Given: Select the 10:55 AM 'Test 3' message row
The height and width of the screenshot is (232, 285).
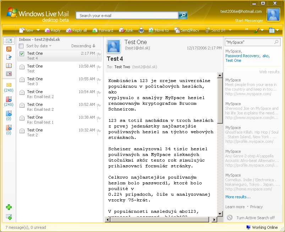Looking at the screenshot, I should (x=59, y=81).
